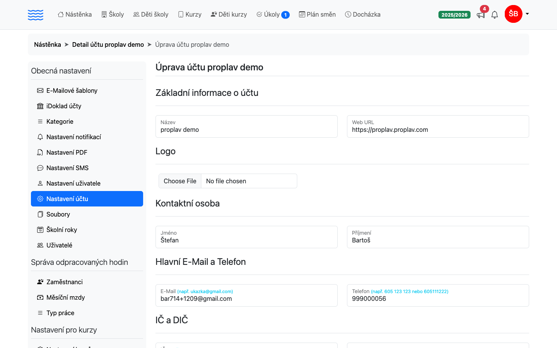The width and height of the screenshot is (557, 348).
Task: Click the Měsíční mzdy cash icon
Action: pyautogui.click(x=40, y=297)
